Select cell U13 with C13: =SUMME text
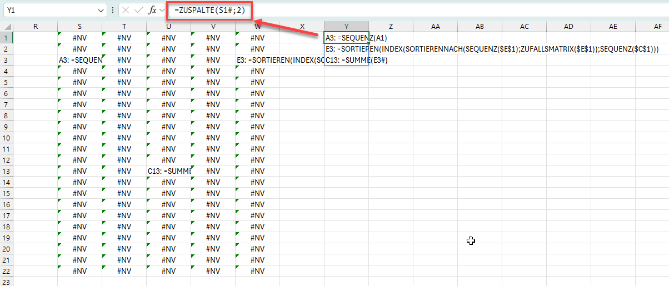The image size is (669, 286). point(168,171)
